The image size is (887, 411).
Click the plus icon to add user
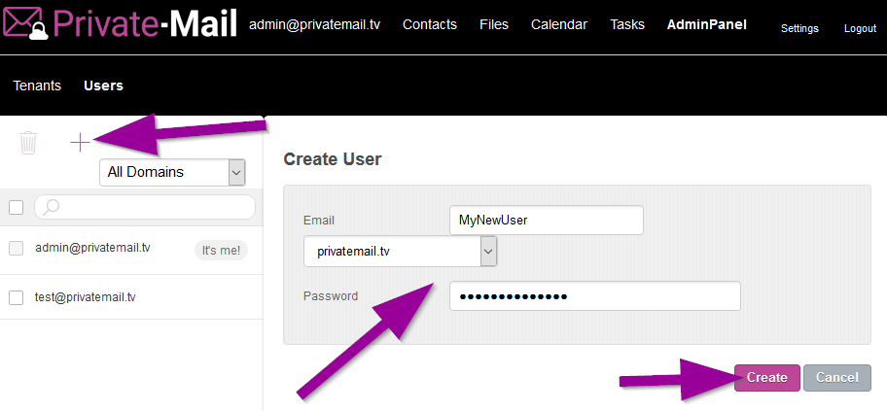pyautogui.click(x=80, y=142)
